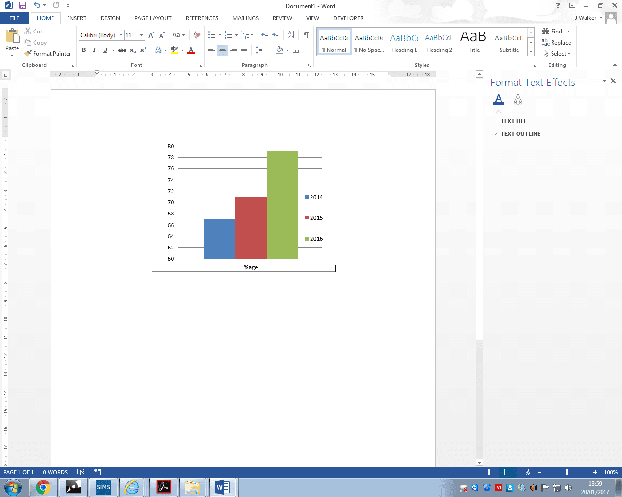Click the Clear All Formatting icon

coord(197,35)
